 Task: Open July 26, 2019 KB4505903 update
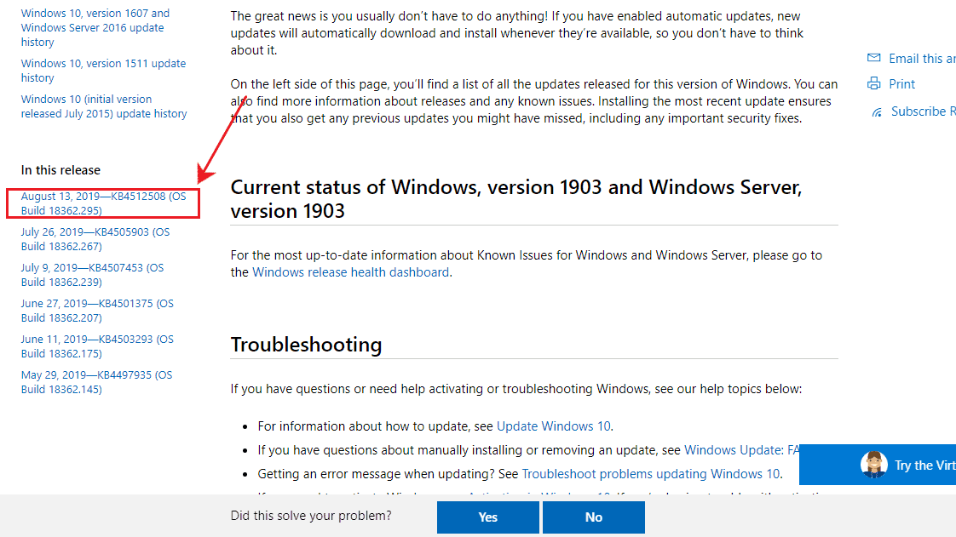[x=95, y=239]
